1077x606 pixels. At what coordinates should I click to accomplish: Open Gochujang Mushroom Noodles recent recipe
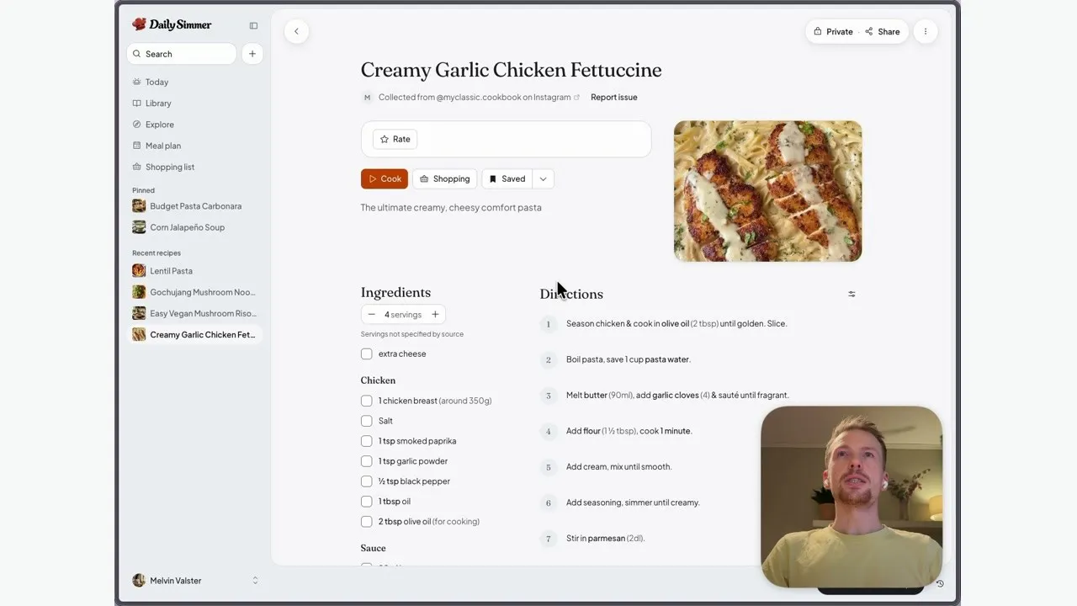[195, 292]
